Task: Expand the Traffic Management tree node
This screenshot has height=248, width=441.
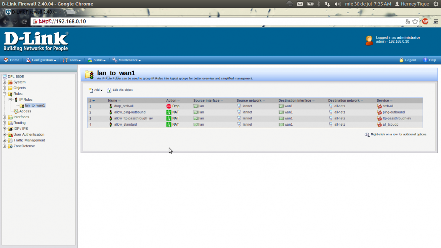Action: tap(4, 140)
